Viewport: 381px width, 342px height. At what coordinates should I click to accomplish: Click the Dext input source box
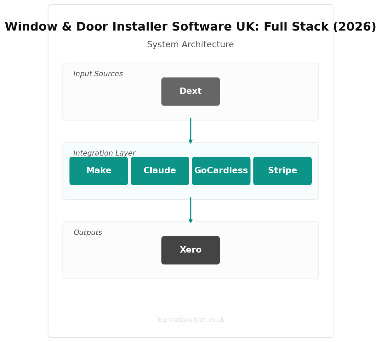[190, 92]
